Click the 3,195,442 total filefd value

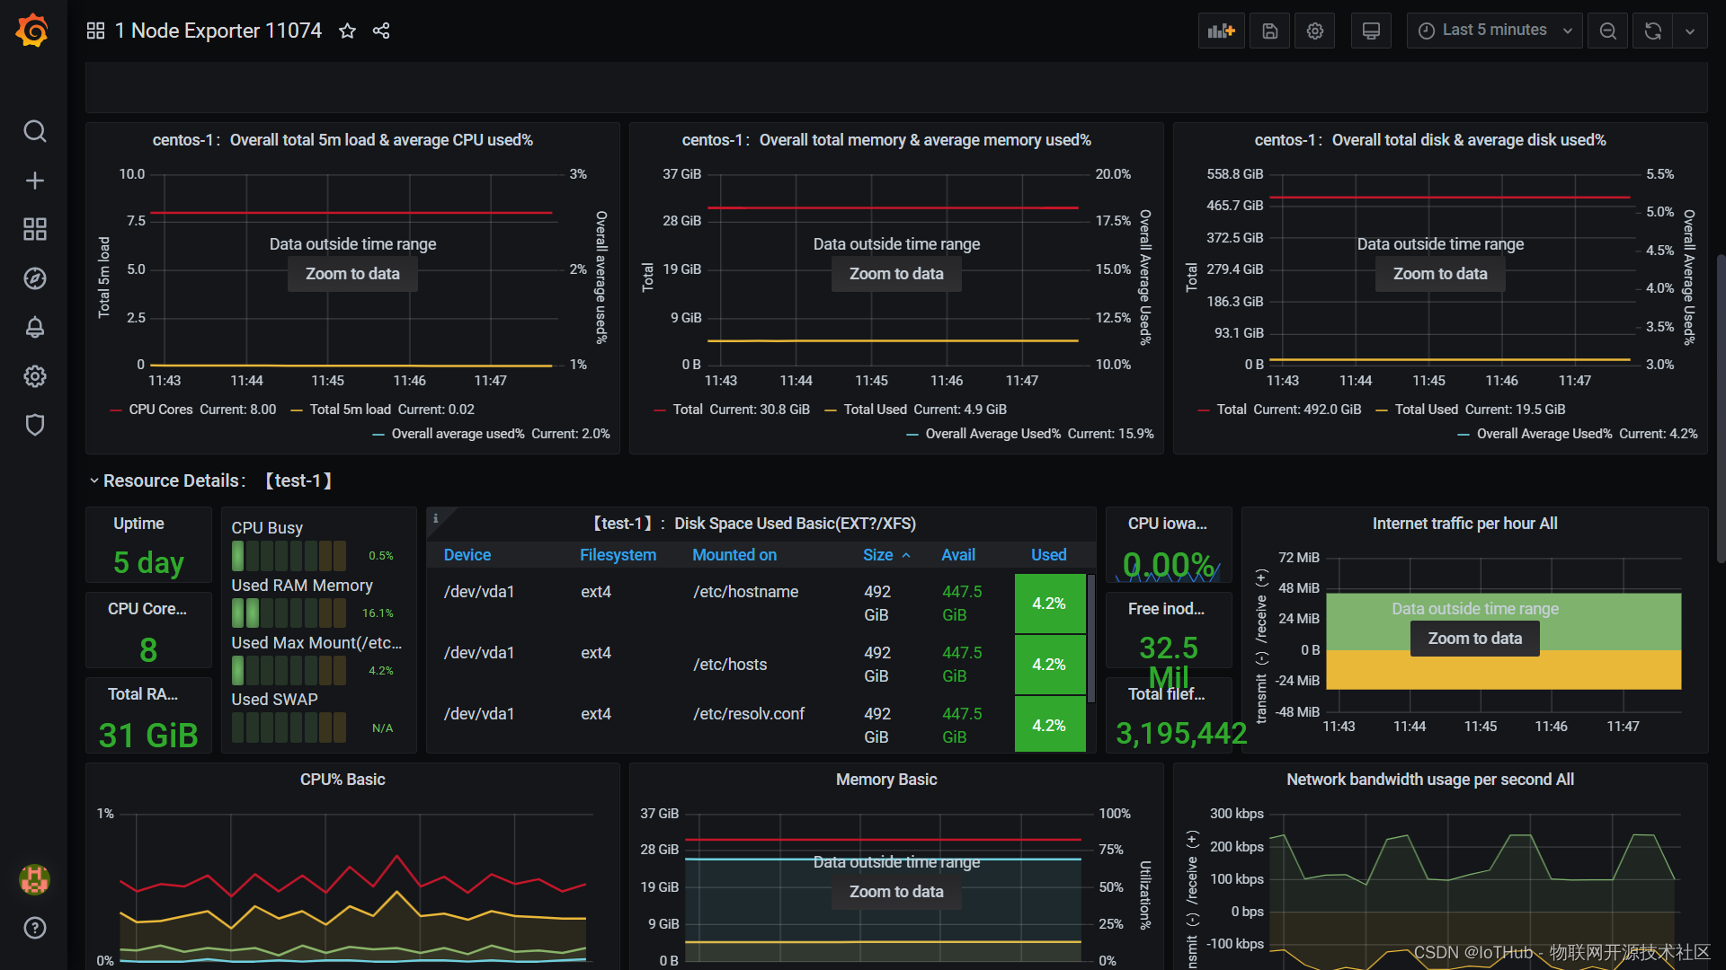[x=1181, y=734]
